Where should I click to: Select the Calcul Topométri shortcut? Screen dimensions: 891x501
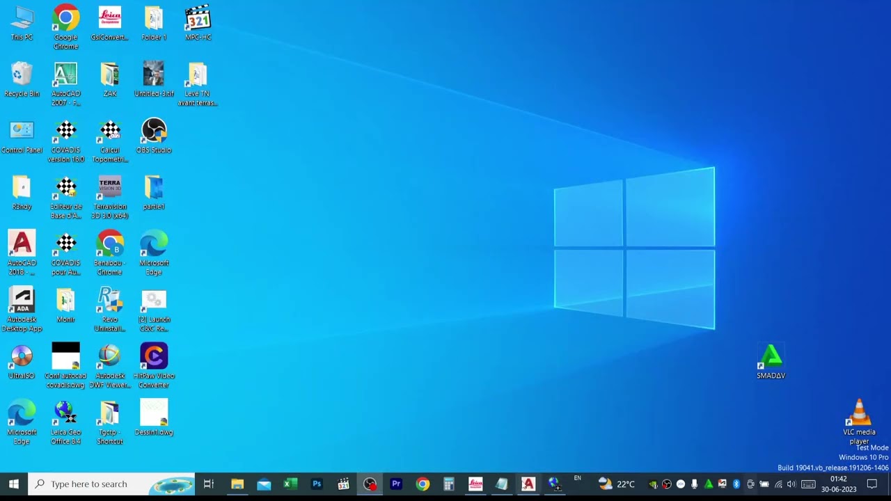[109, 141]
